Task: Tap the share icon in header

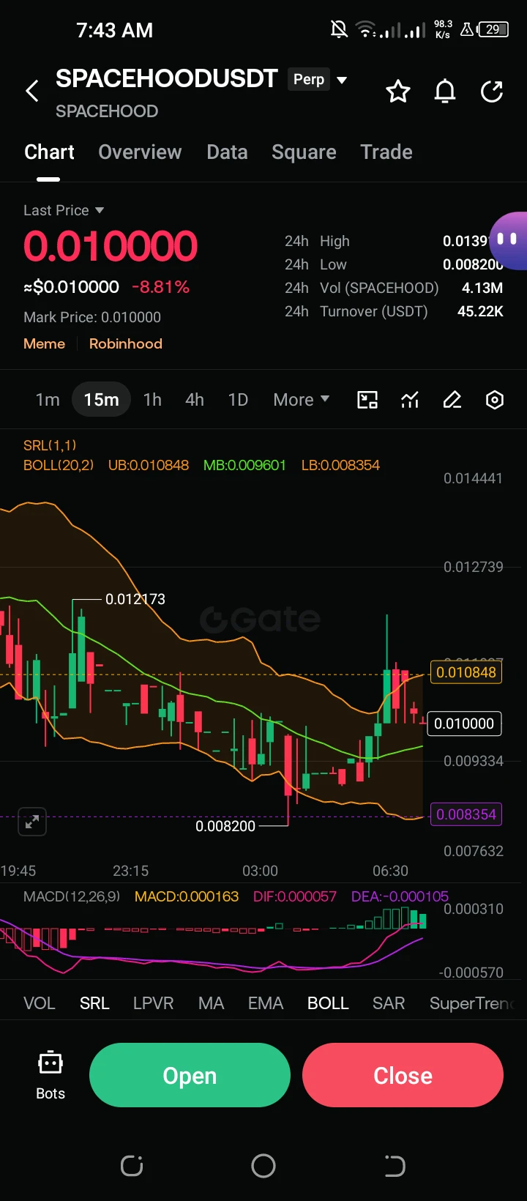Action: click(x=492, y=92)
